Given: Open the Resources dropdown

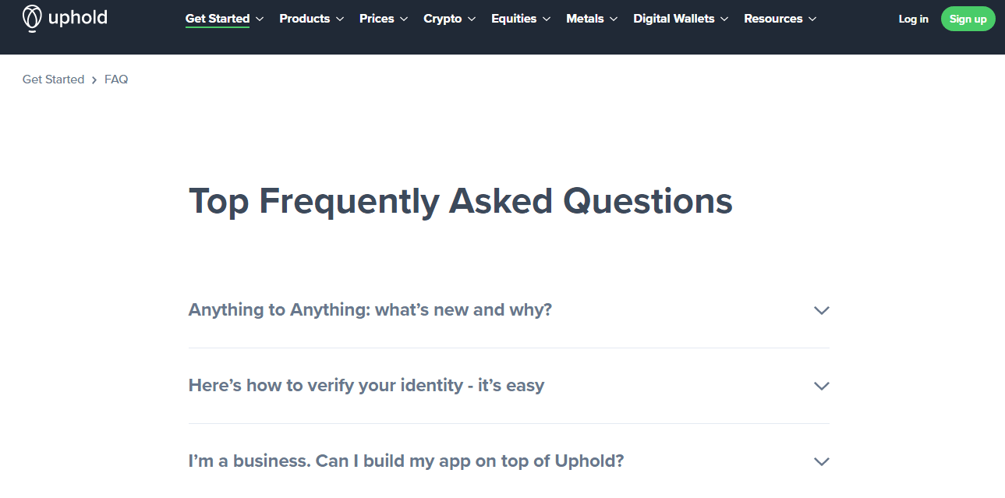Looking at the screenshot, I should click(x=774, y=18).
